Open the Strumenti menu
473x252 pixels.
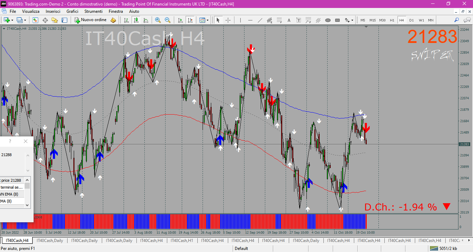pos(93,11)
